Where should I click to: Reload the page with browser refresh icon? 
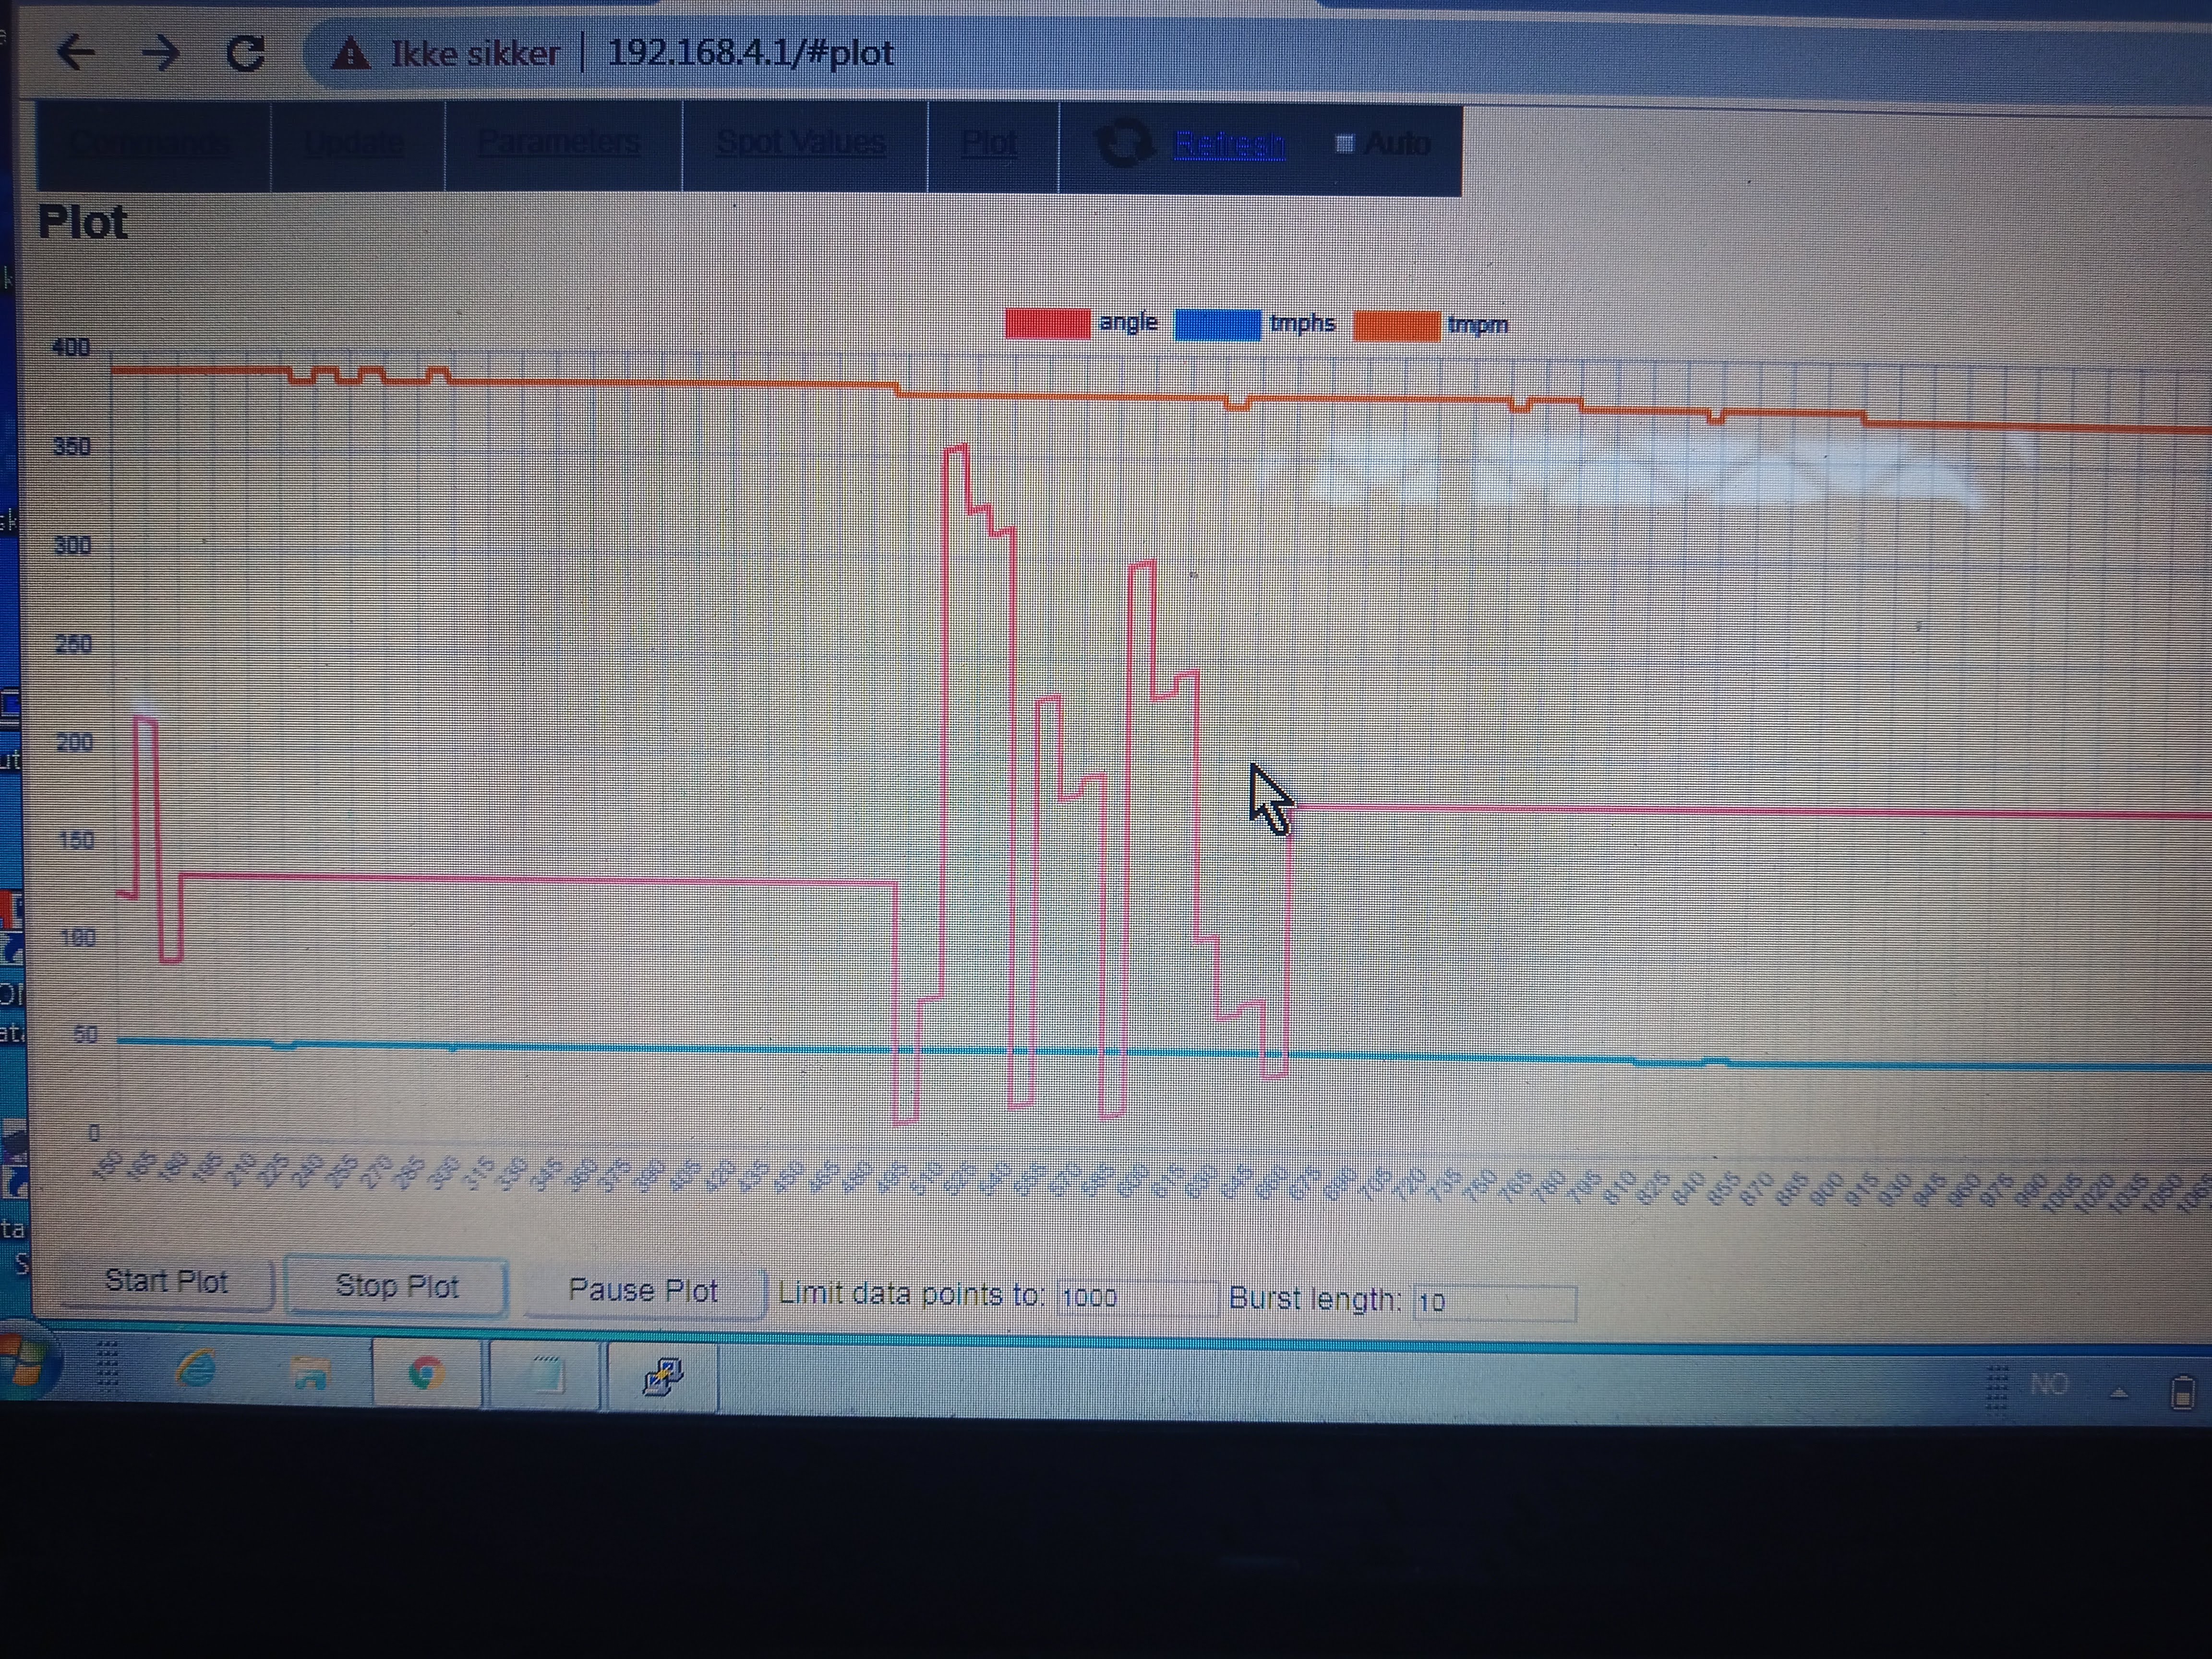point(246,52)
